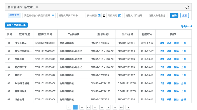Click 修改 for row 03 喷墨不均
Image resolution: width=197 pixels, height=110 pixels.
(169, 59)
